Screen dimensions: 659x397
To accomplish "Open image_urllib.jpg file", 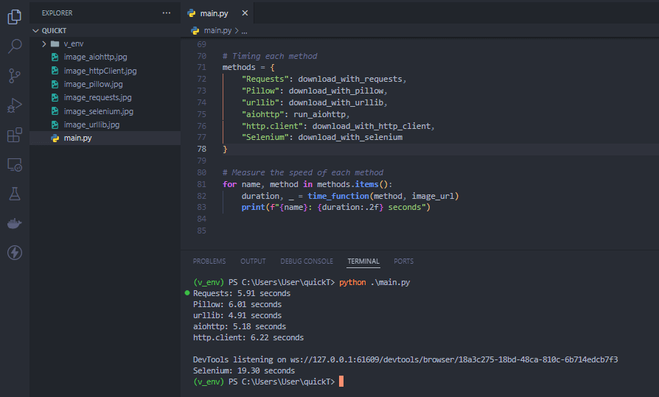I will [x=105, y=124].
